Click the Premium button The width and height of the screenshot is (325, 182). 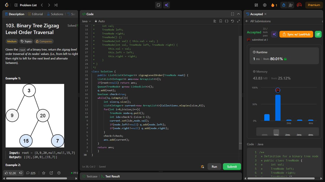tap(314, 5)
